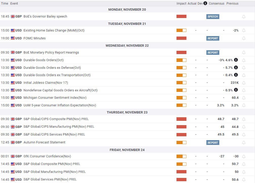The height and width of the screenshot is (183, 255).
Task: Click REPORT badge for BoE Monetary Policy Hearings
Action: coord(213,53)
